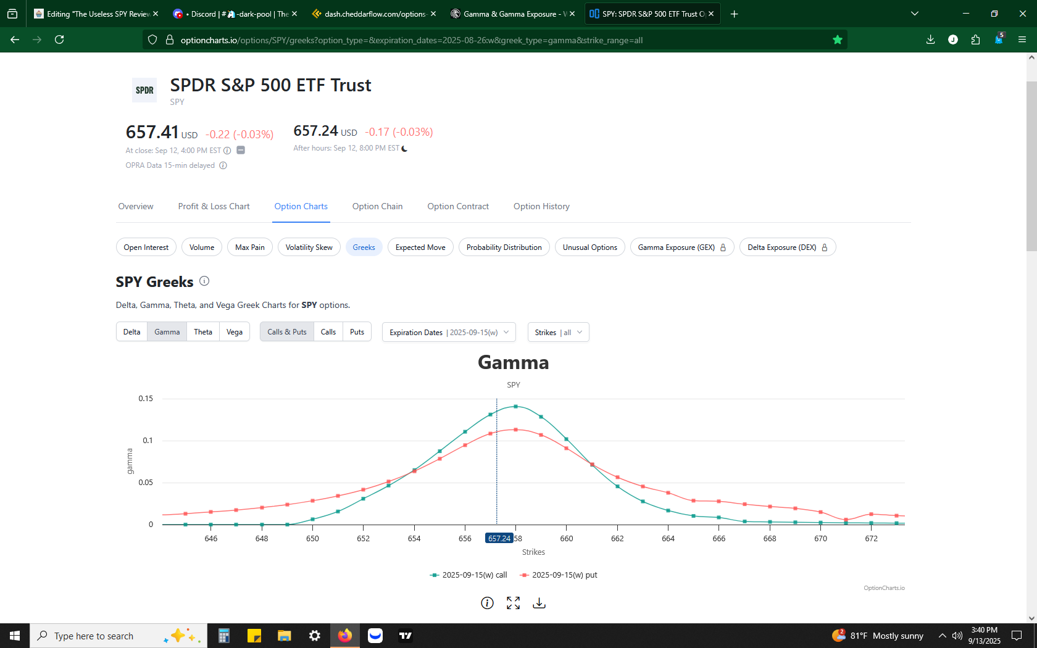Open locked Delta Exposure (DEX) button
This screenshot has width=1037, height=648.
tap(788, 247)
